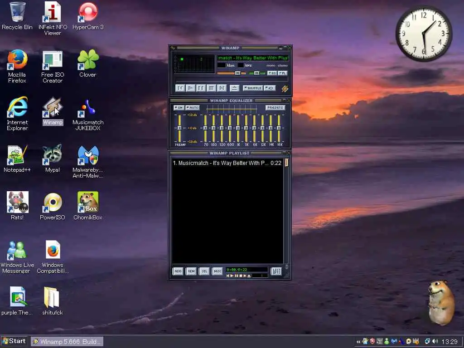
Task: Expand hidden tray icons chevron
Action: click(x=358, y=342)
